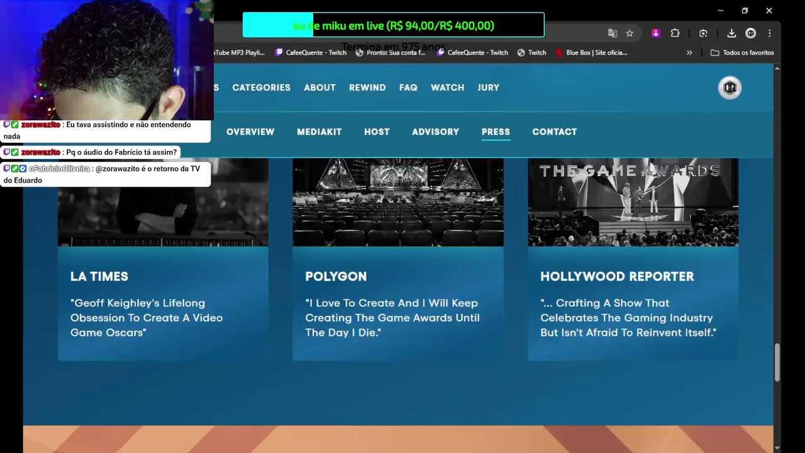Click the HOLLYWOOD REPORTER heading
Screen dimensions: 805x453
pyautogui.click(x=617, y=276)
